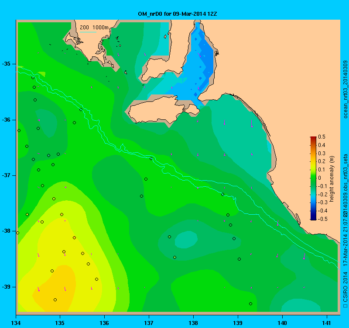Click the '-0.5' colorbar tick label

(x=322, y=219)
